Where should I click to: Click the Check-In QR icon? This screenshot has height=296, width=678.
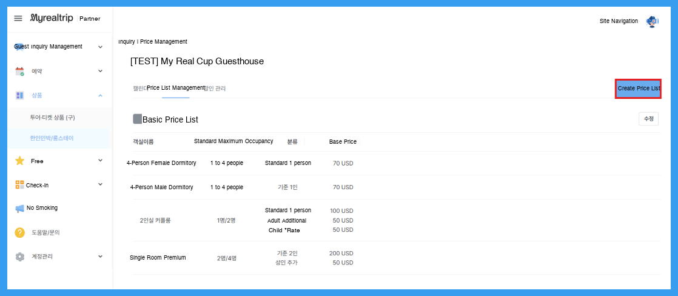(19, 185)
